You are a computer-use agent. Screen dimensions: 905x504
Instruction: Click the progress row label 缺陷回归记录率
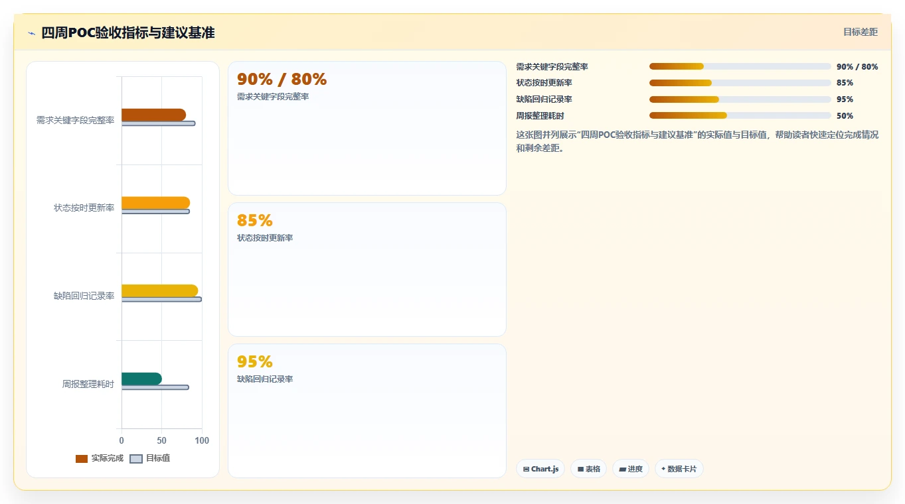[x=544, y=99]
